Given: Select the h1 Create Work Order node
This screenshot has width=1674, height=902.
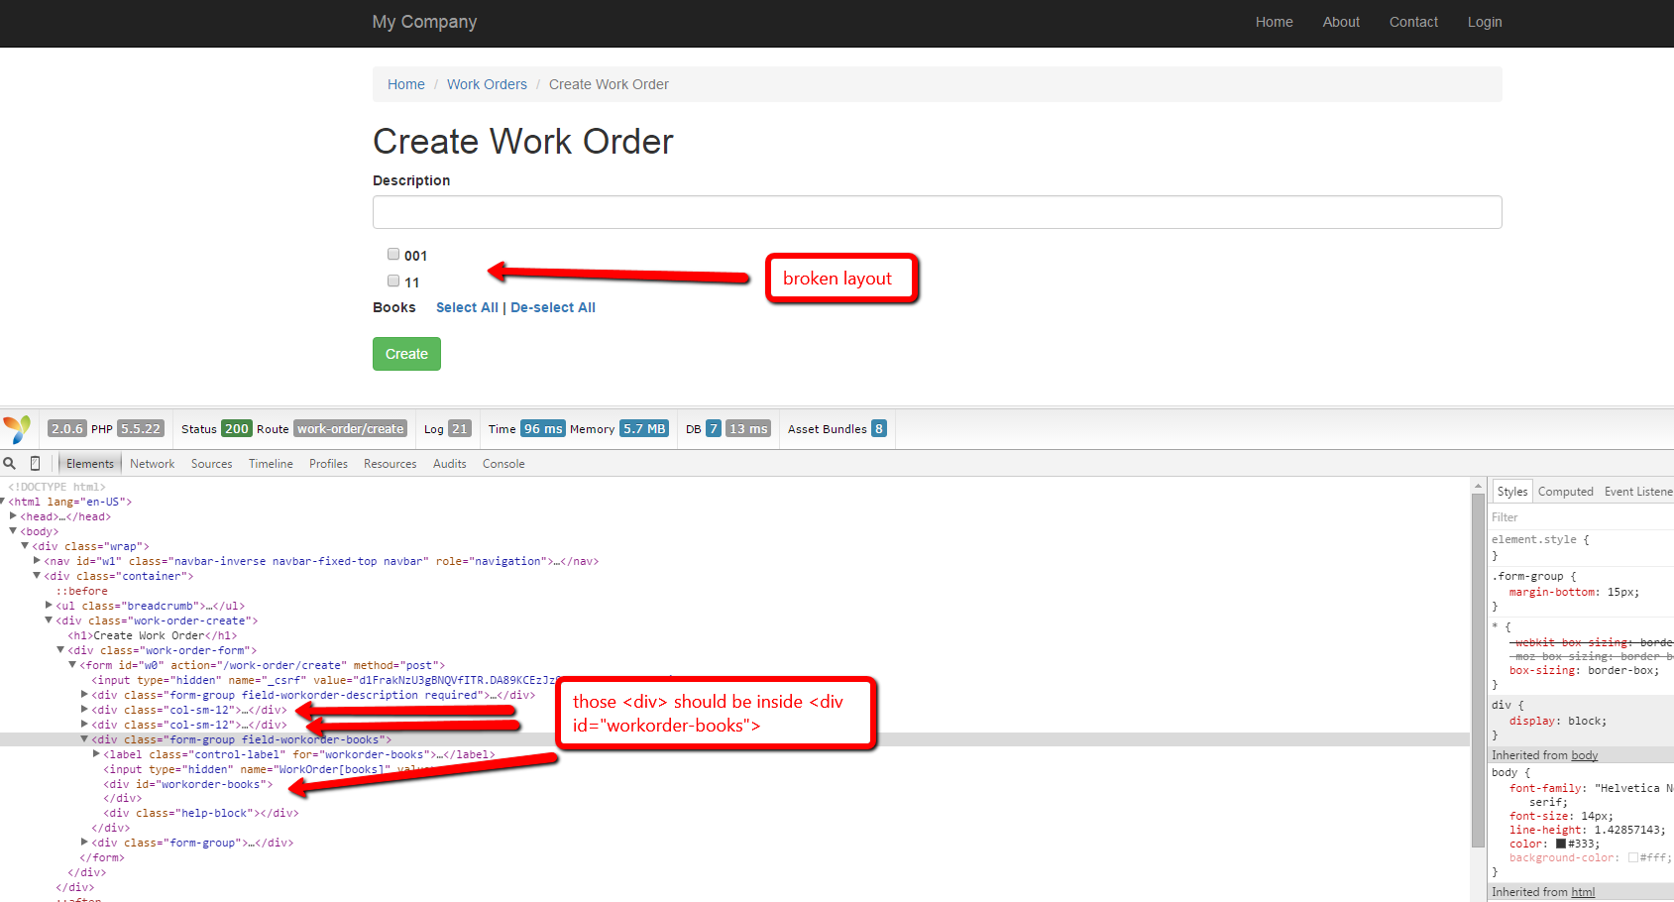Looking at the screenshot, I should point(153,635).
